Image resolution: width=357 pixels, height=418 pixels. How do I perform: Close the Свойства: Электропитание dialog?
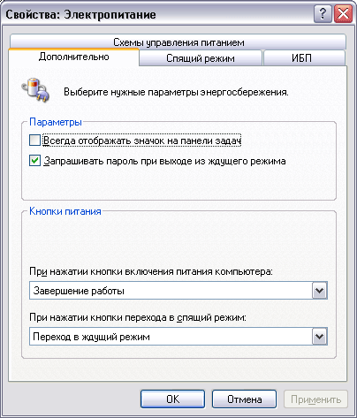pos(343,13)
